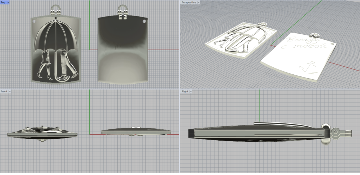360x175 pixels.
Task: Select the Front viewport title label
Action: tap(4, 92)
